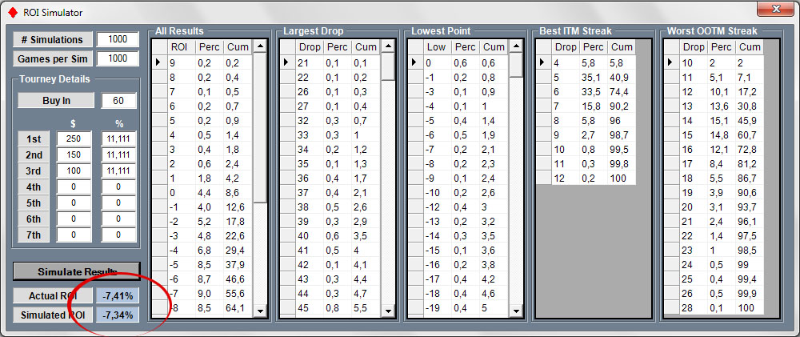This screenshot has height=337, width=800.
Task: Click scroll-up arrow in Lowest Point table
Action: (x=516, y=47)
